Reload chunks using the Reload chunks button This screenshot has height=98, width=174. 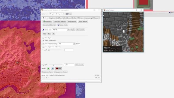[x=62, y=25]
